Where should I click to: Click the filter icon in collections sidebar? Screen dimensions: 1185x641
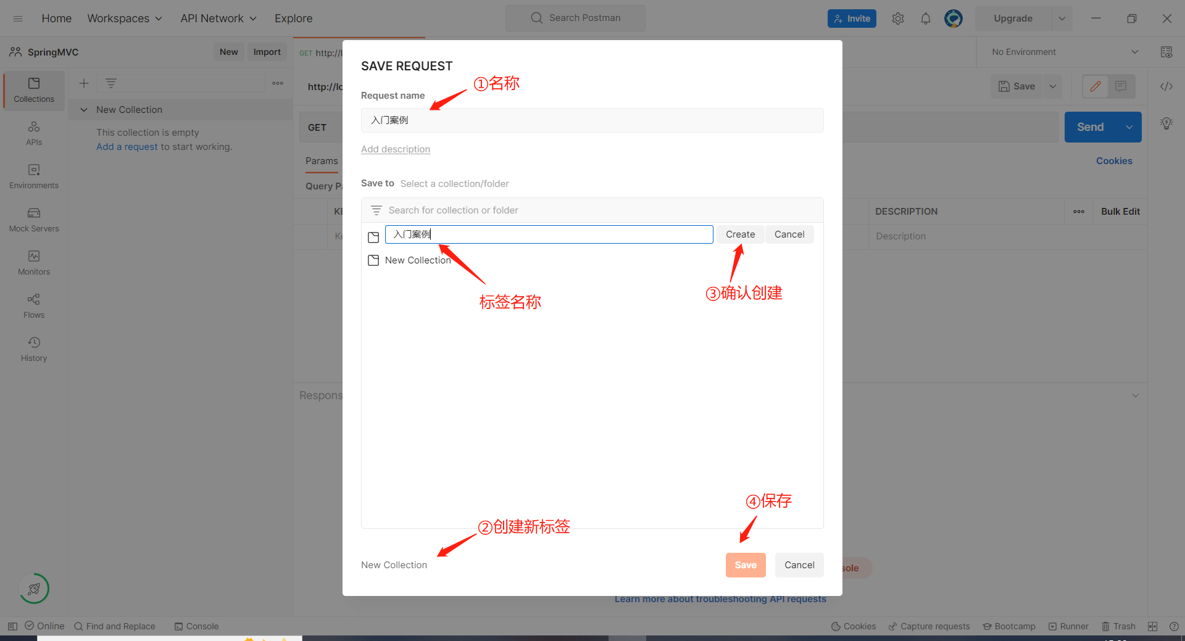coord(111,83)
